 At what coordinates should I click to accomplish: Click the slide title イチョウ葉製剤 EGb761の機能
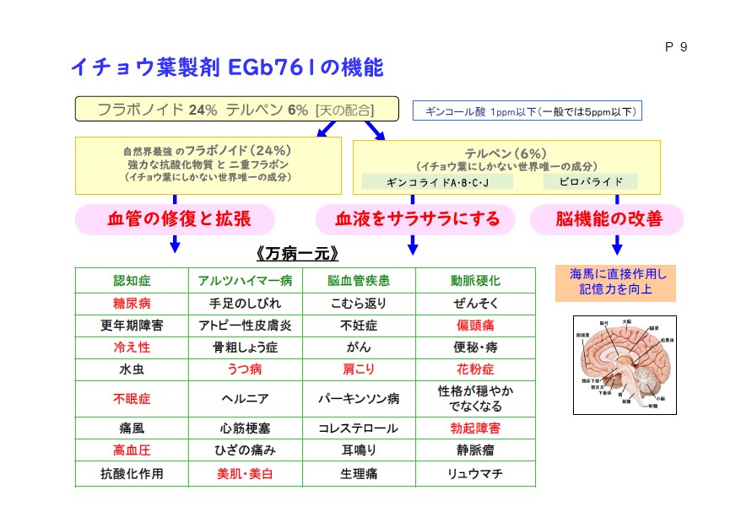click(x=227, y=67)
